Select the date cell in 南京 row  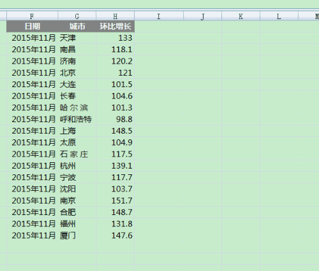click(x=32, y=200)
